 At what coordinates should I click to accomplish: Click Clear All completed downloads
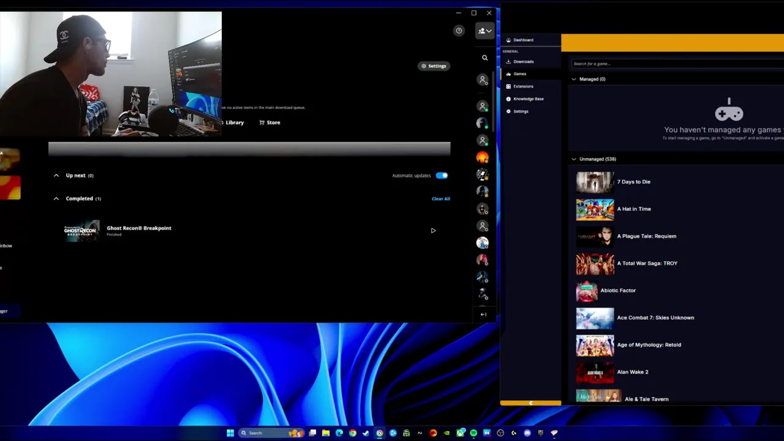pyautogui.click(x=441, y=198)
